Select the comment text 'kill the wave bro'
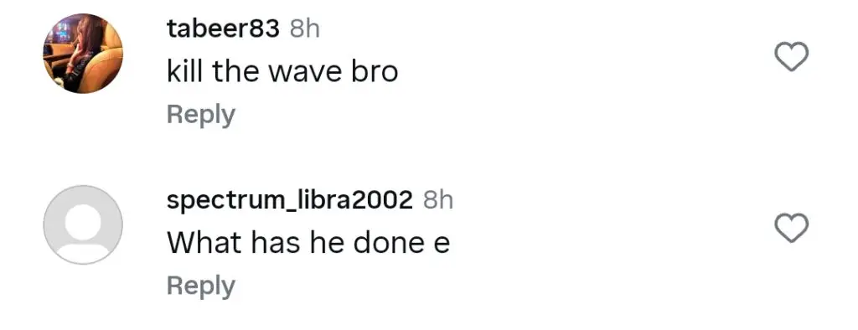The height and width of the screenshot is (330, 858). [282, 72]
